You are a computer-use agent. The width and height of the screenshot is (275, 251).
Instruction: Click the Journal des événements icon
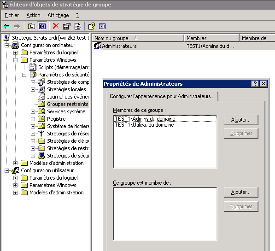point(42,97)
